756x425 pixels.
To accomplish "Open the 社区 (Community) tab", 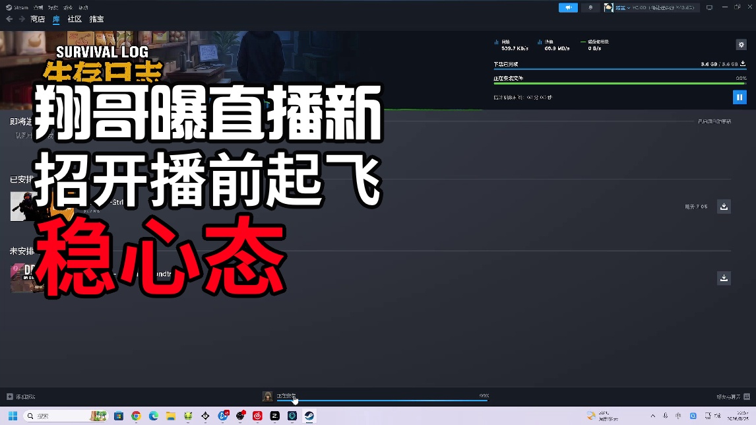I will click(75, 19).
